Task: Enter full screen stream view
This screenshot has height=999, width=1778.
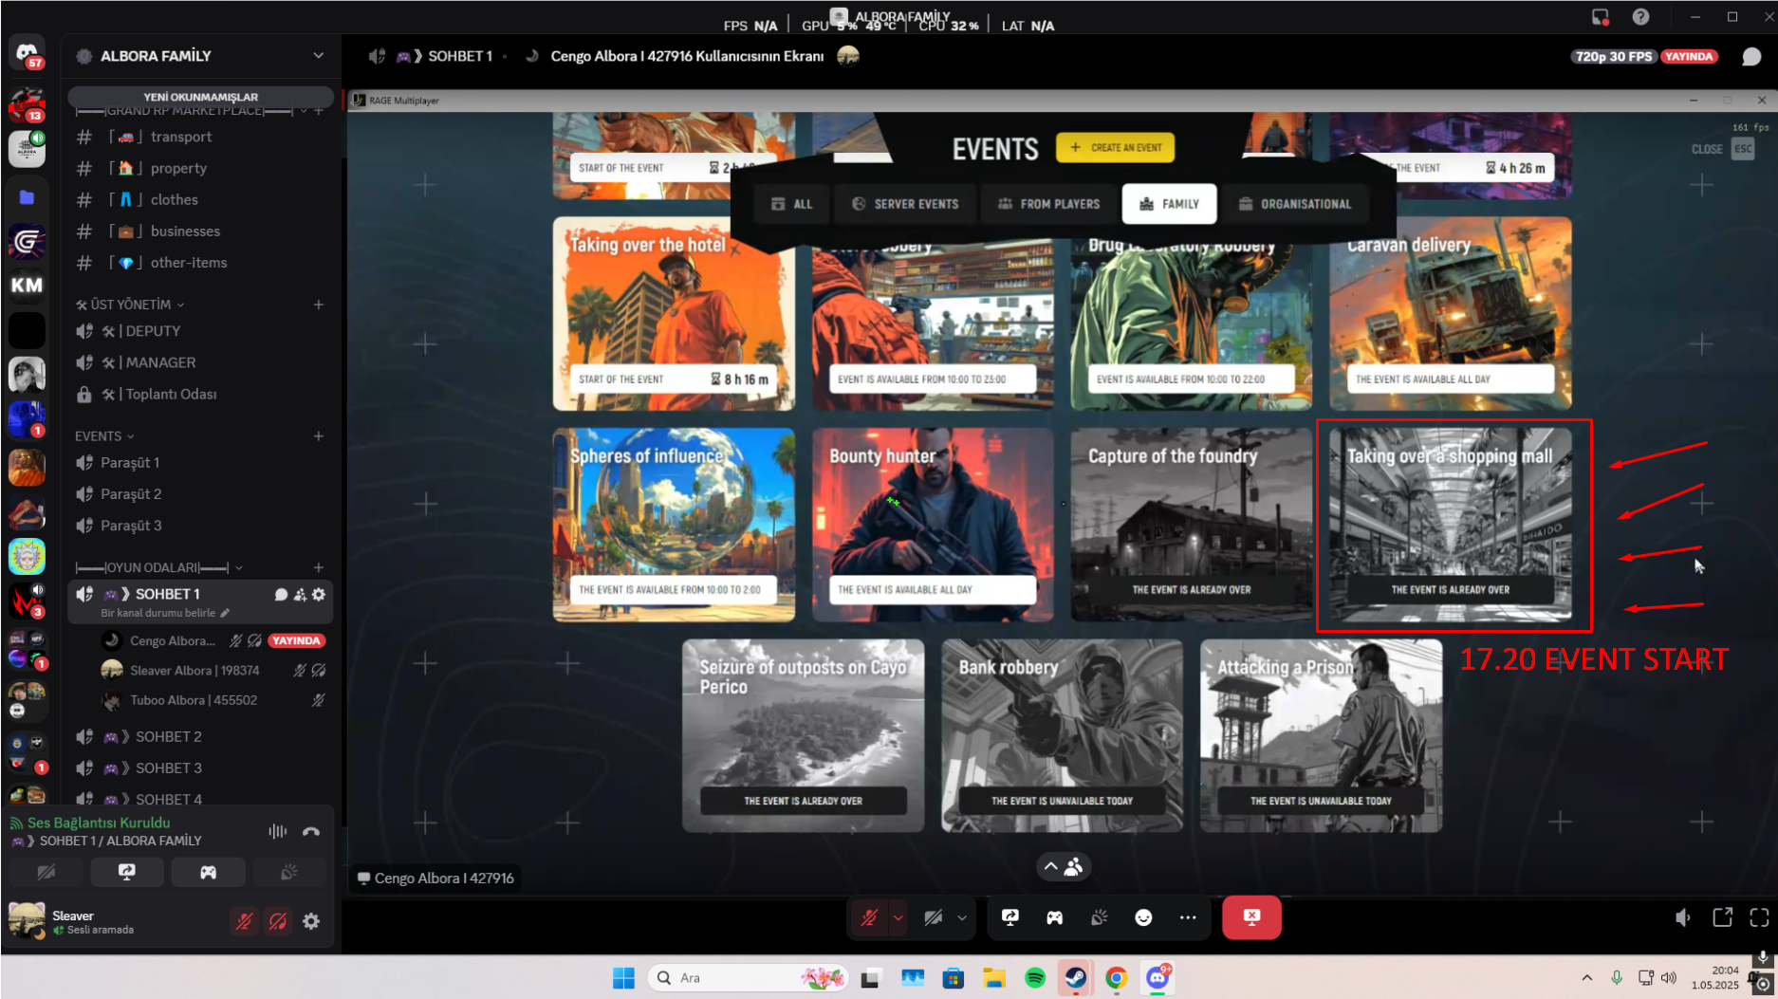Action: 1759,917
